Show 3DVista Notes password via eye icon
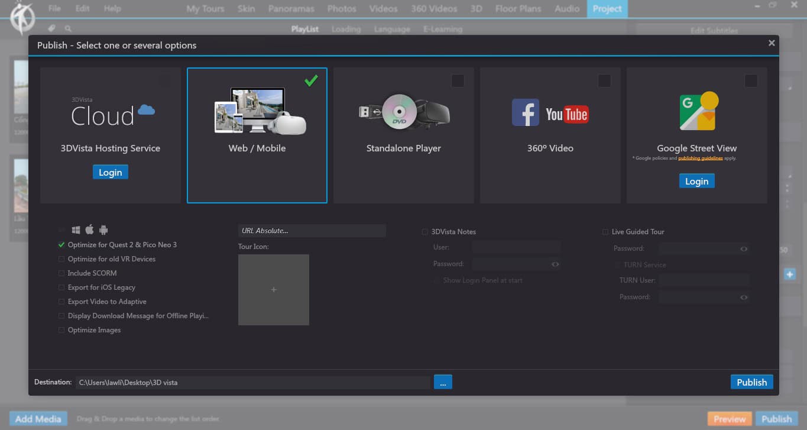 tap(555, 264)
